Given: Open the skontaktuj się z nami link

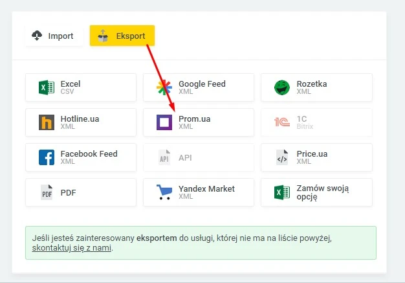Looking at the screenshot, I should click(x=72, y=247).
